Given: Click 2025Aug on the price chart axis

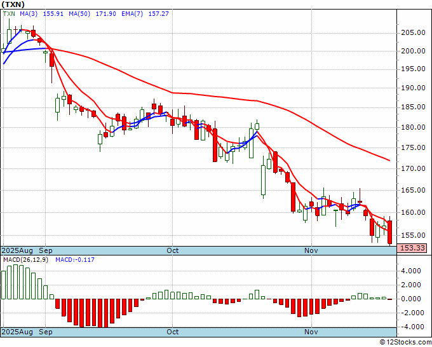Looking at the screenshot, I should (17, 250).
